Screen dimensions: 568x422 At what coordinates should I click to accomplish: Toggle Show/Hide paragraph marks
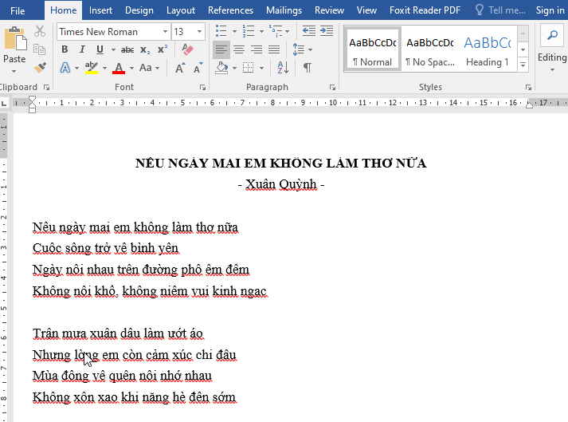tap(308, 68)
